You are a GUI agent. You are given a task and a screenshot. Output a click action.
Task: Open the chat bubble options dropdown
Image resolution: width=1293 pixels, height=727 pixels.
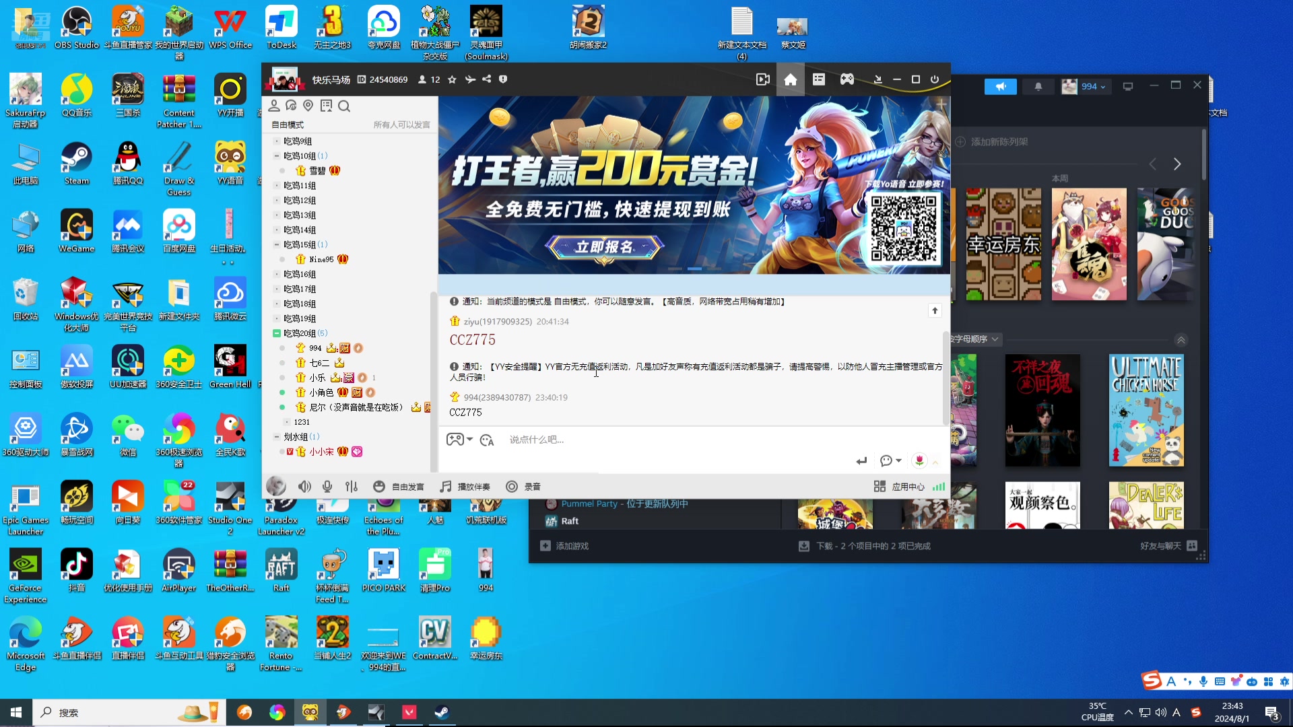click(x=890, y=460)
